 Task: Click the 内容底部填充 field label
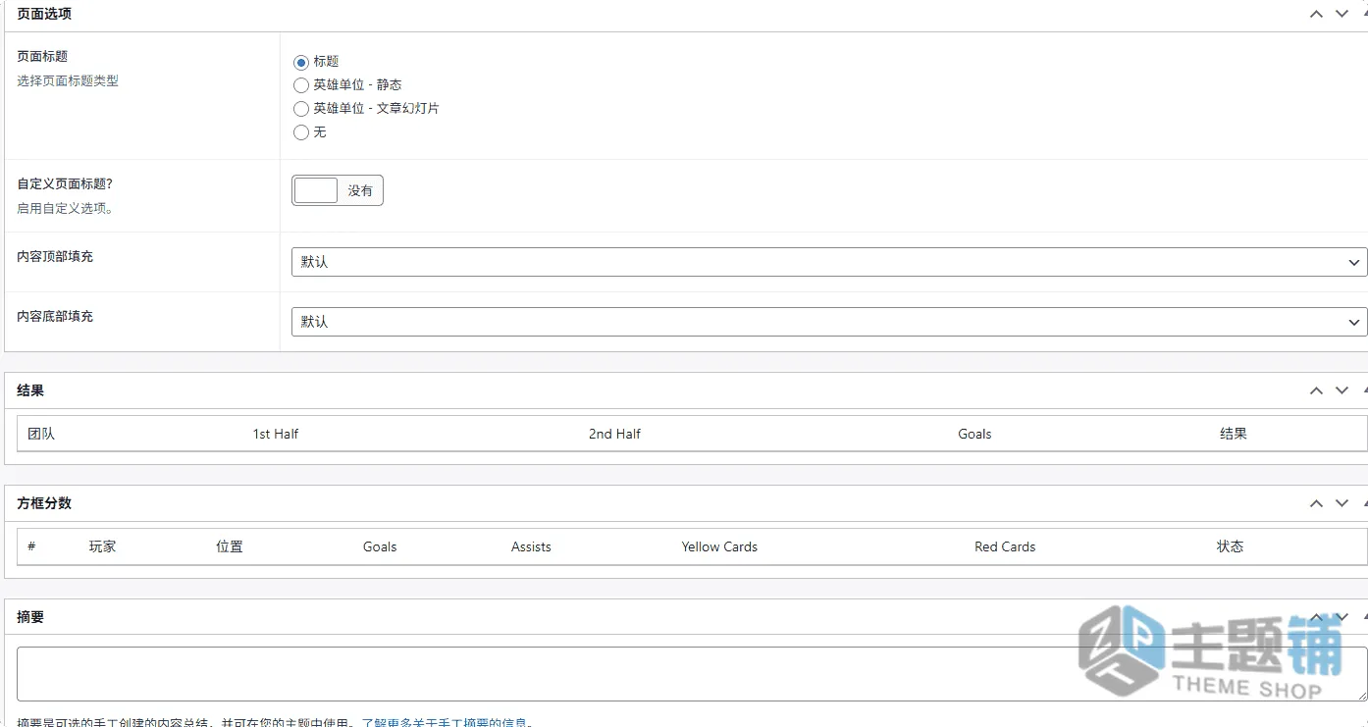pos(55,317)
